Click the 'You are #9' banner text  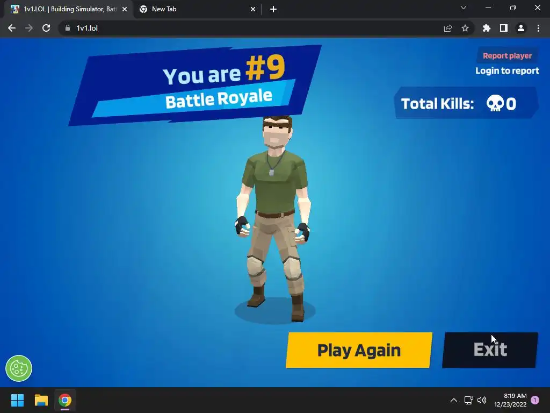click(224, 70)
